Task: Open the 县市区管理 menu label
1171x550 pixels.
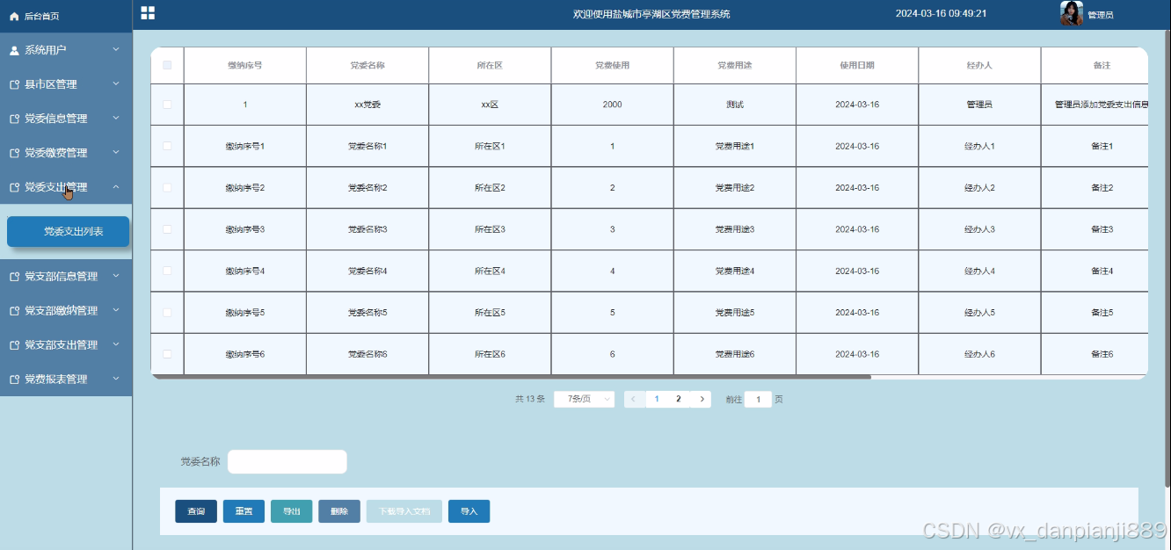Action: tap(51, 84)
